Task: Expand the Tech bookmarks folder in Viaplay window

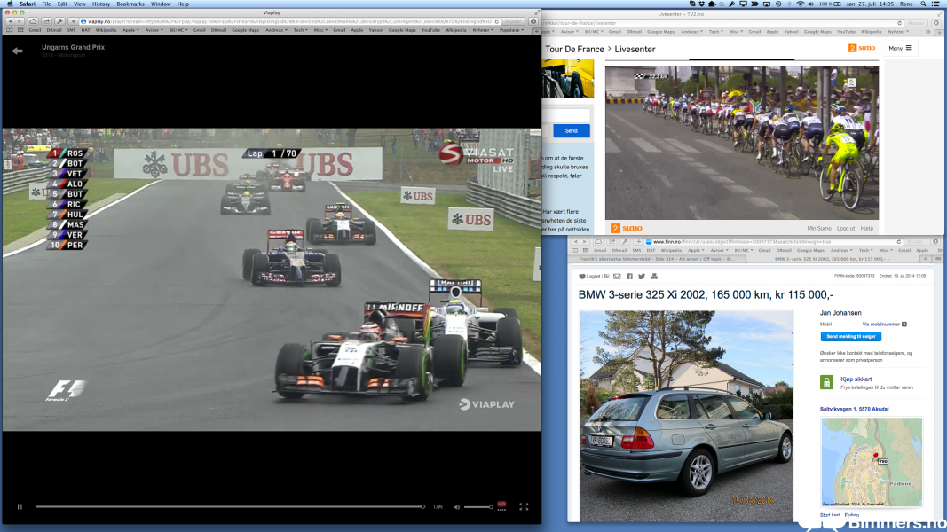Action: (x=300, y=29)
